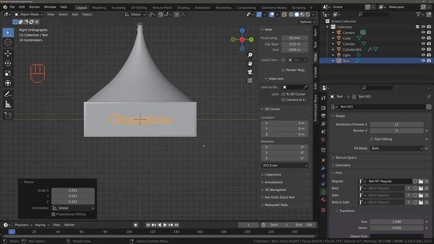Click the navigation gizmo Z axis
This screenshot has width=434, height=244.
point(242,30)
